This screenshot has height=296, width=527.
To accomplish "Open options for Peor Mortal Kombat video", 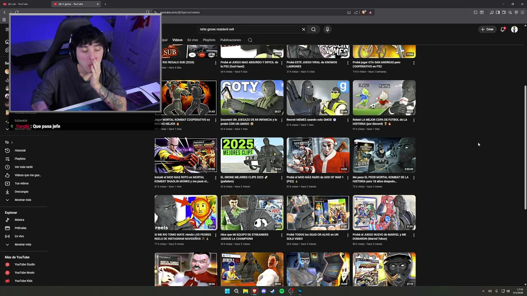I will pyautogui.click(x=414, y=178).
